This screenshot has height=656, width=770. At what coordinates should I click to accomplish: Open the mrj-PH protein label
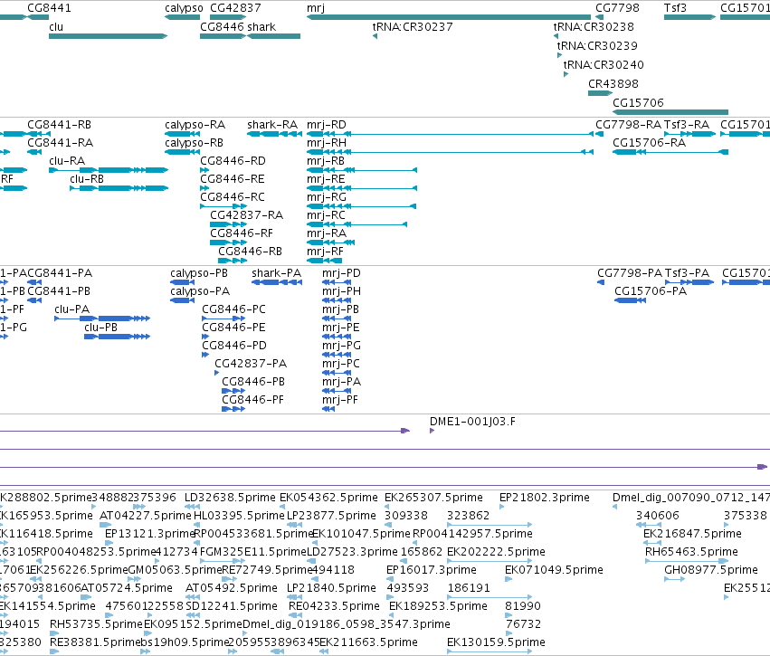coord(341,291)
